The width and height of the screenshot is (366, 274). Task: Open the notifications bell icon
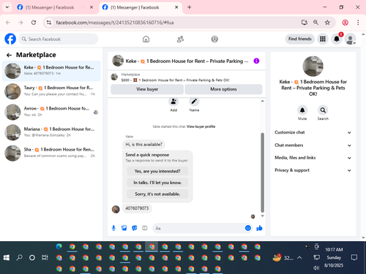pos(337,39)
